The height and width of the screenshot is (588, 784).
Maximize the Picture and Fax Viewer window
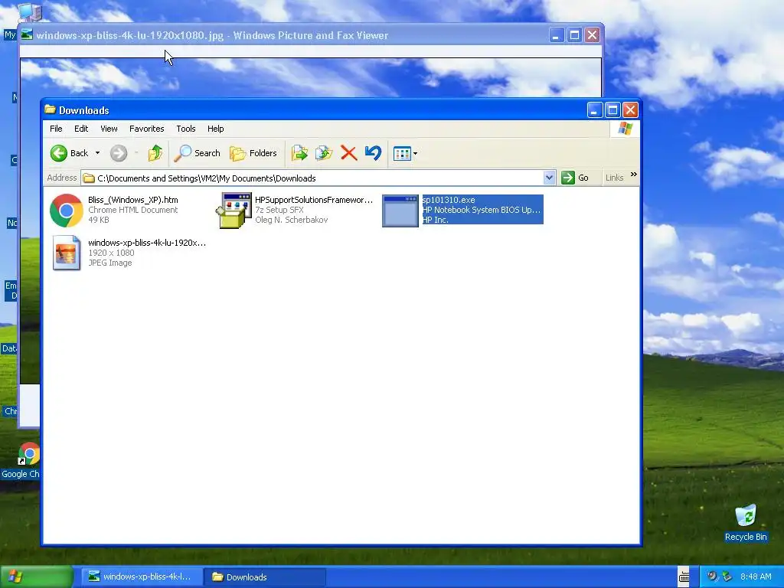pyautogui.click(x=574, y=35)
